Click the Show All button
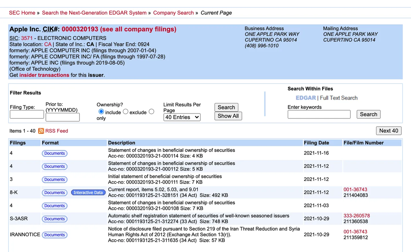The image size is (411, 252). tap(228, 116)
